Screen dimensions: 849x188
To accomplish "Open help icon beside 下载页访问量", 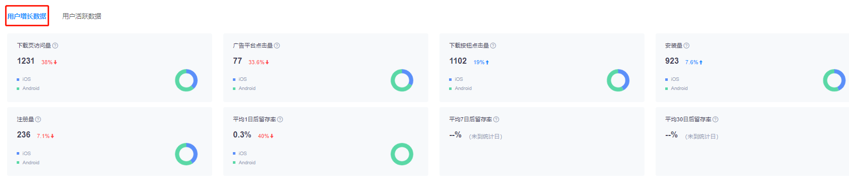I will click(x=55, y=45).
